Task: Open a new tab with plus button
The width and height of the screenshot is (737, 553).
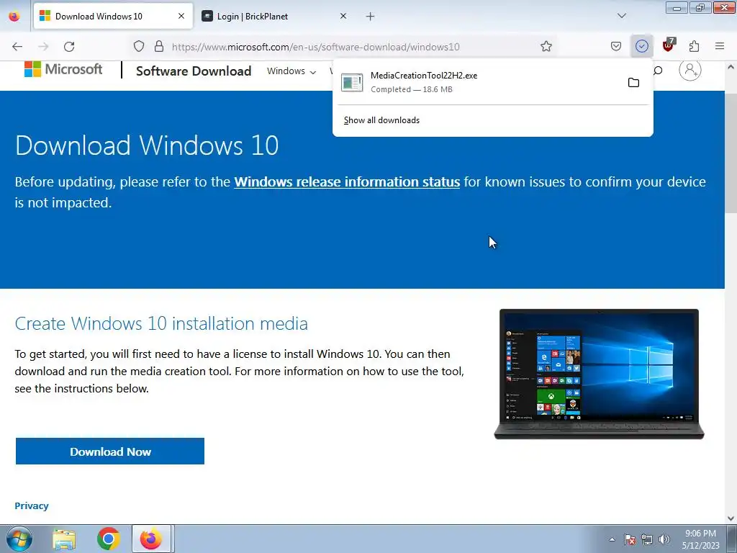Action: coord(371,17)
